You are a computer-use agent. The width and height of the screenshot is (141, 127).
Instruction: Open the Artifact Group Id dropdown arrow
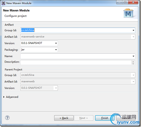(133, 30)
